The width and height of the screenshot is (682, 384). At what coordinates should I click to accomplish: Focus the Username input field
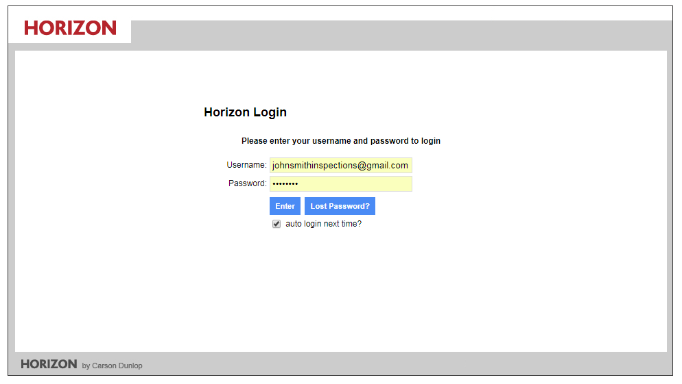(x=340, y=166)
